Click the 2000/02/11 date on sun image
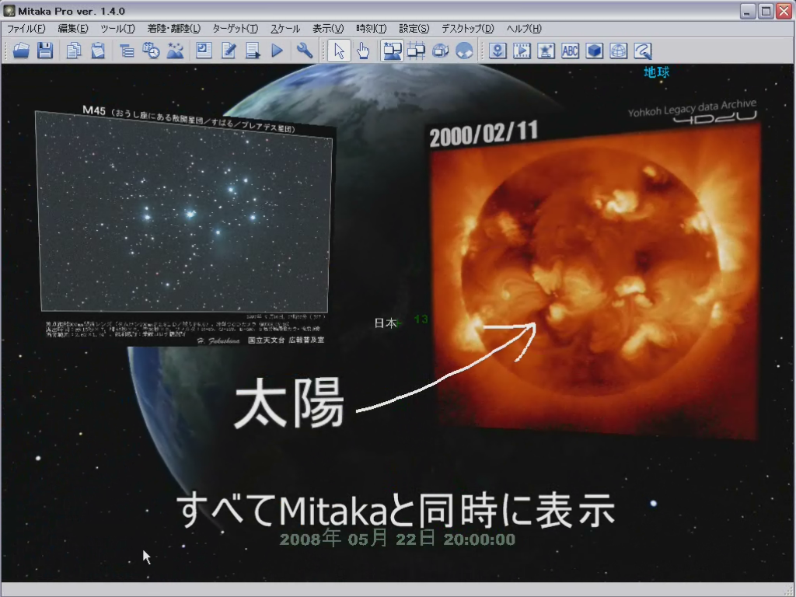 tap(484, 134)
